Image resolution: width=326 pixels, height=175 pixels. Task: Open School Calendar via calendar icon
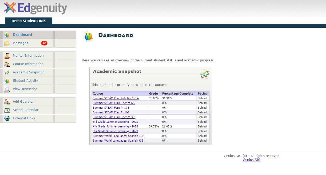tap(7, 110)
